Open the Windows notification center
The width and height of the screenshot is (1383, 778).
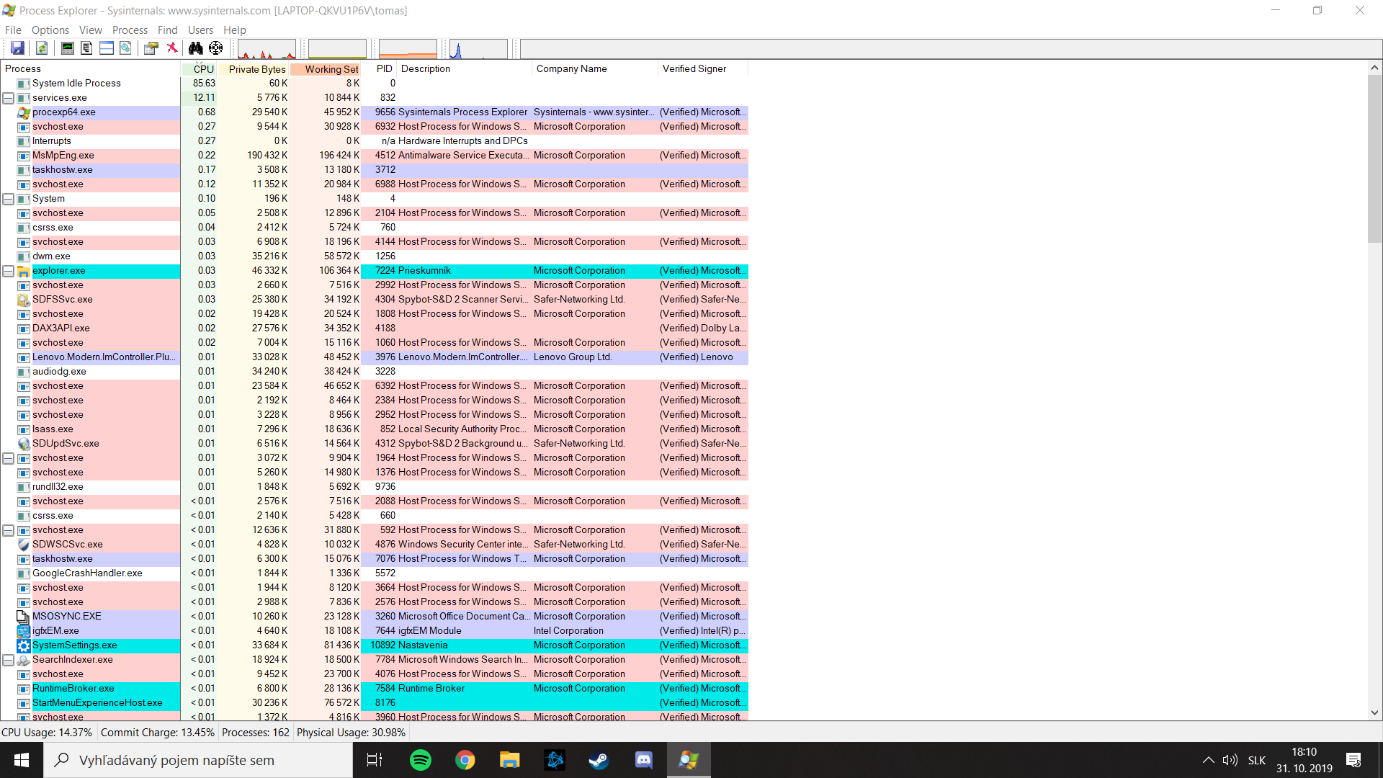[x=1353, y=760]
